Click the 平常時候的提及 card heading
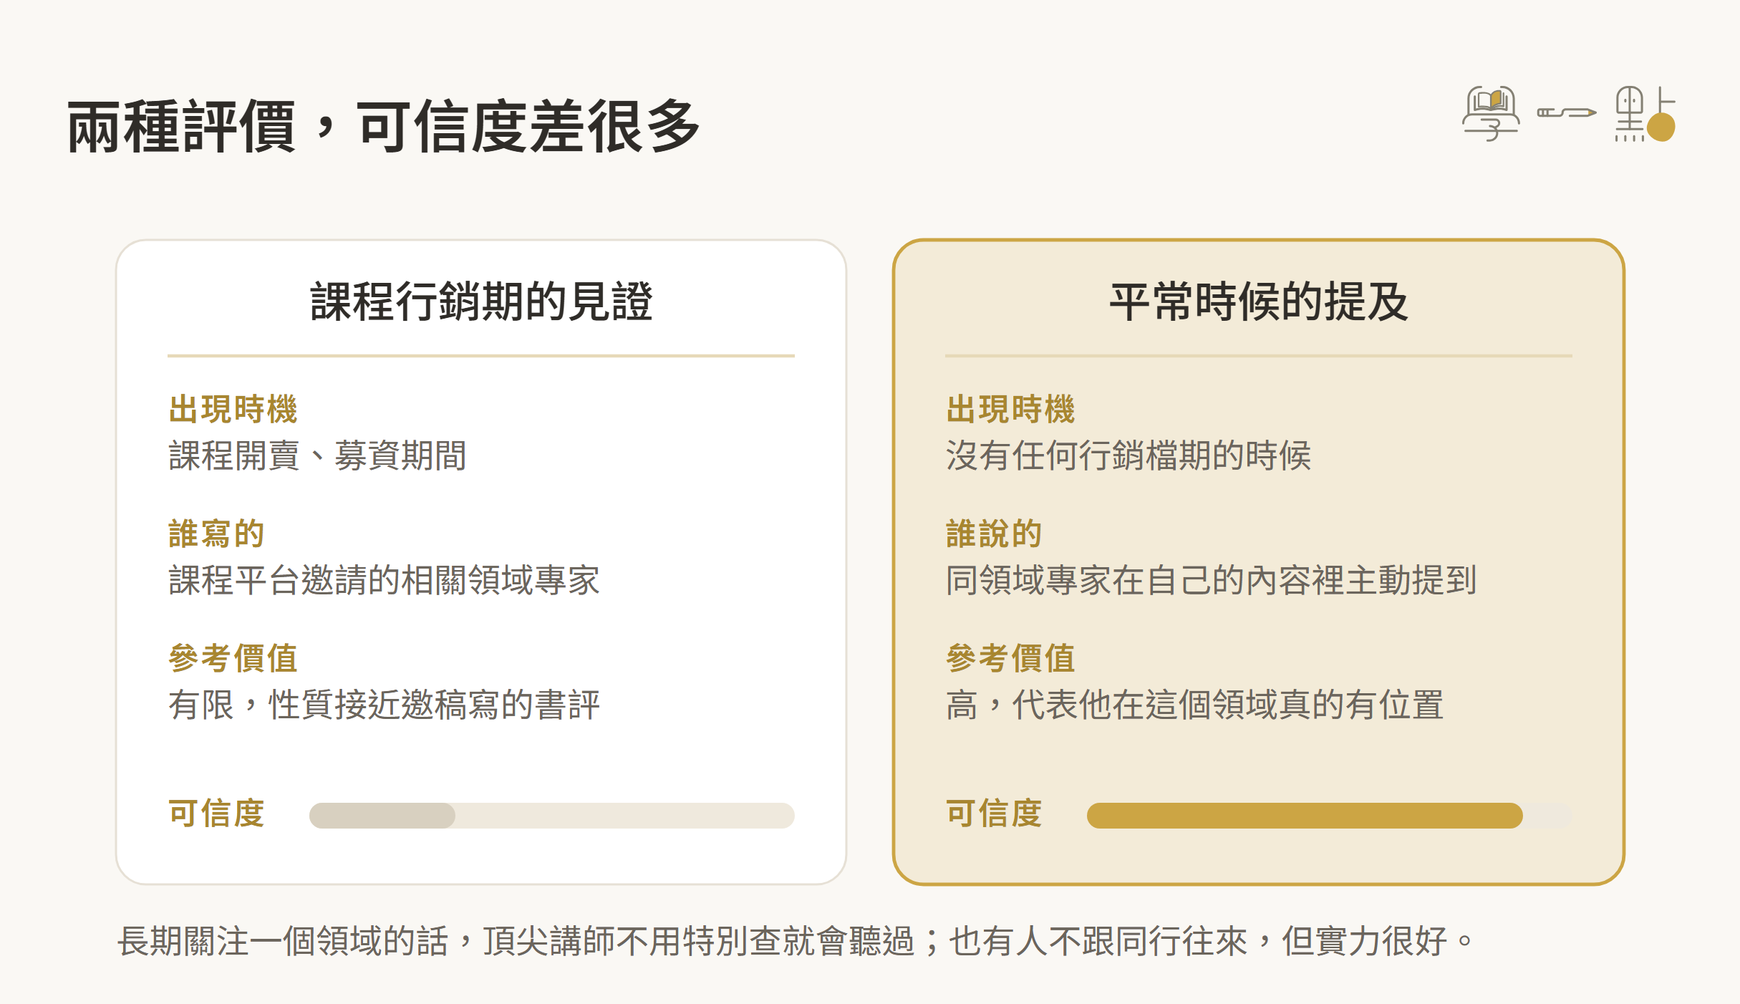This screenshot has width=1740, height=1004. click(1259, 301)
